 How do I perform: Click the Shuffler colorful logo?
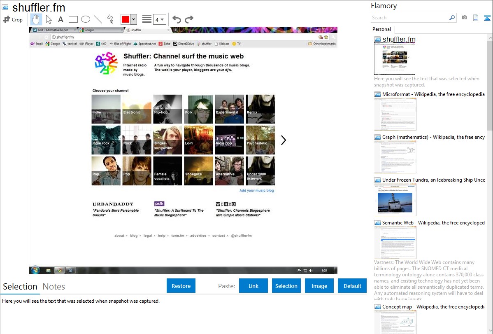pyautogui.click(x=106, y=63)
